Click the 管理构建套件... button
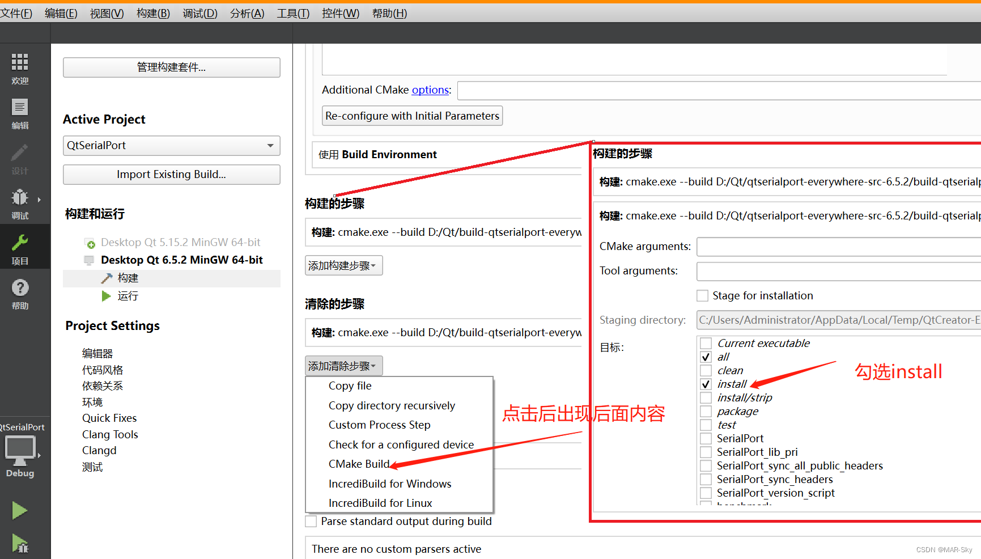 (171, 67)
